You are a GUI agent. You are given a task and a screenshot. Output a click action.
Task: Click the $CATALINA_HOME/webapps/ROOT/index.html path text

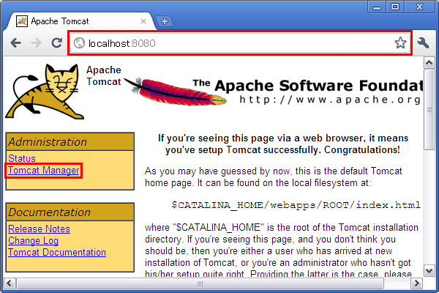pos(296,205)
